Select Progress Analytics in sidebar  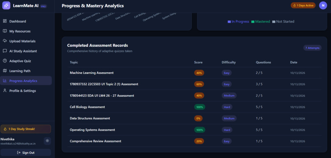pyautogui.click(x=26, y=80)
